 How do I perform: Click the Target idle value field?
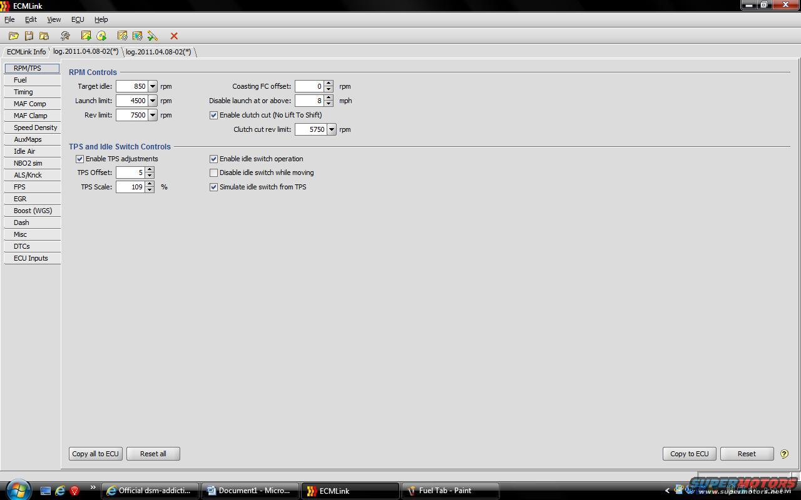coord(131,86)
